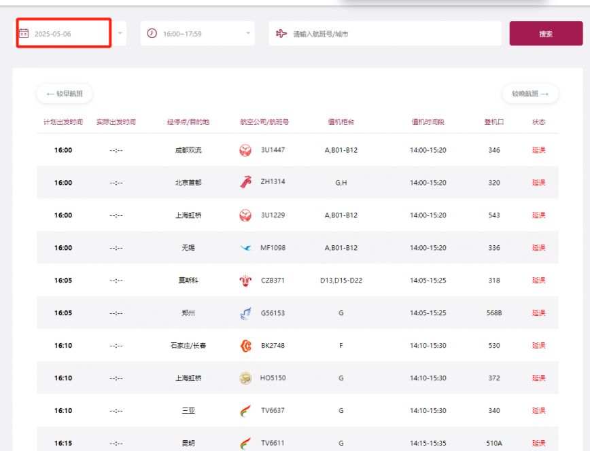Click destination 石家庄/长春
Viewport: 590px width, 451px height.
(188, 345)
